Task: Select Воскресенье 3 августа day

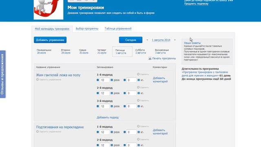Action: pos(162,51)
